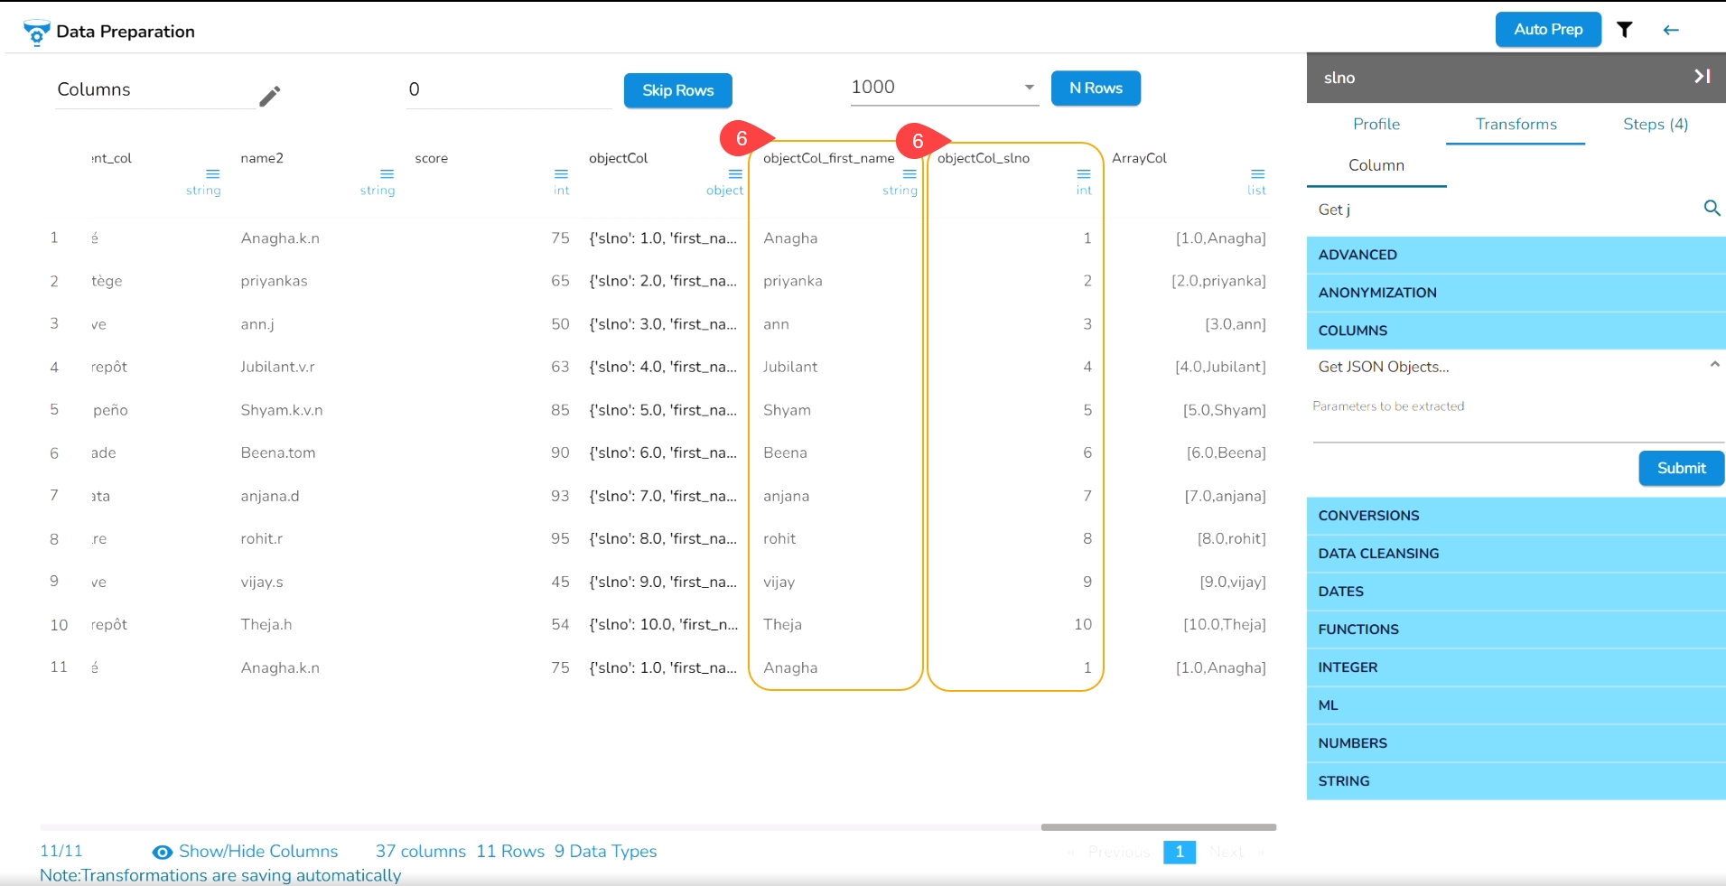Select the cell '[9.0,vijay]'
Viewport: 1726px width, 886px height.
coord(1232,582)
